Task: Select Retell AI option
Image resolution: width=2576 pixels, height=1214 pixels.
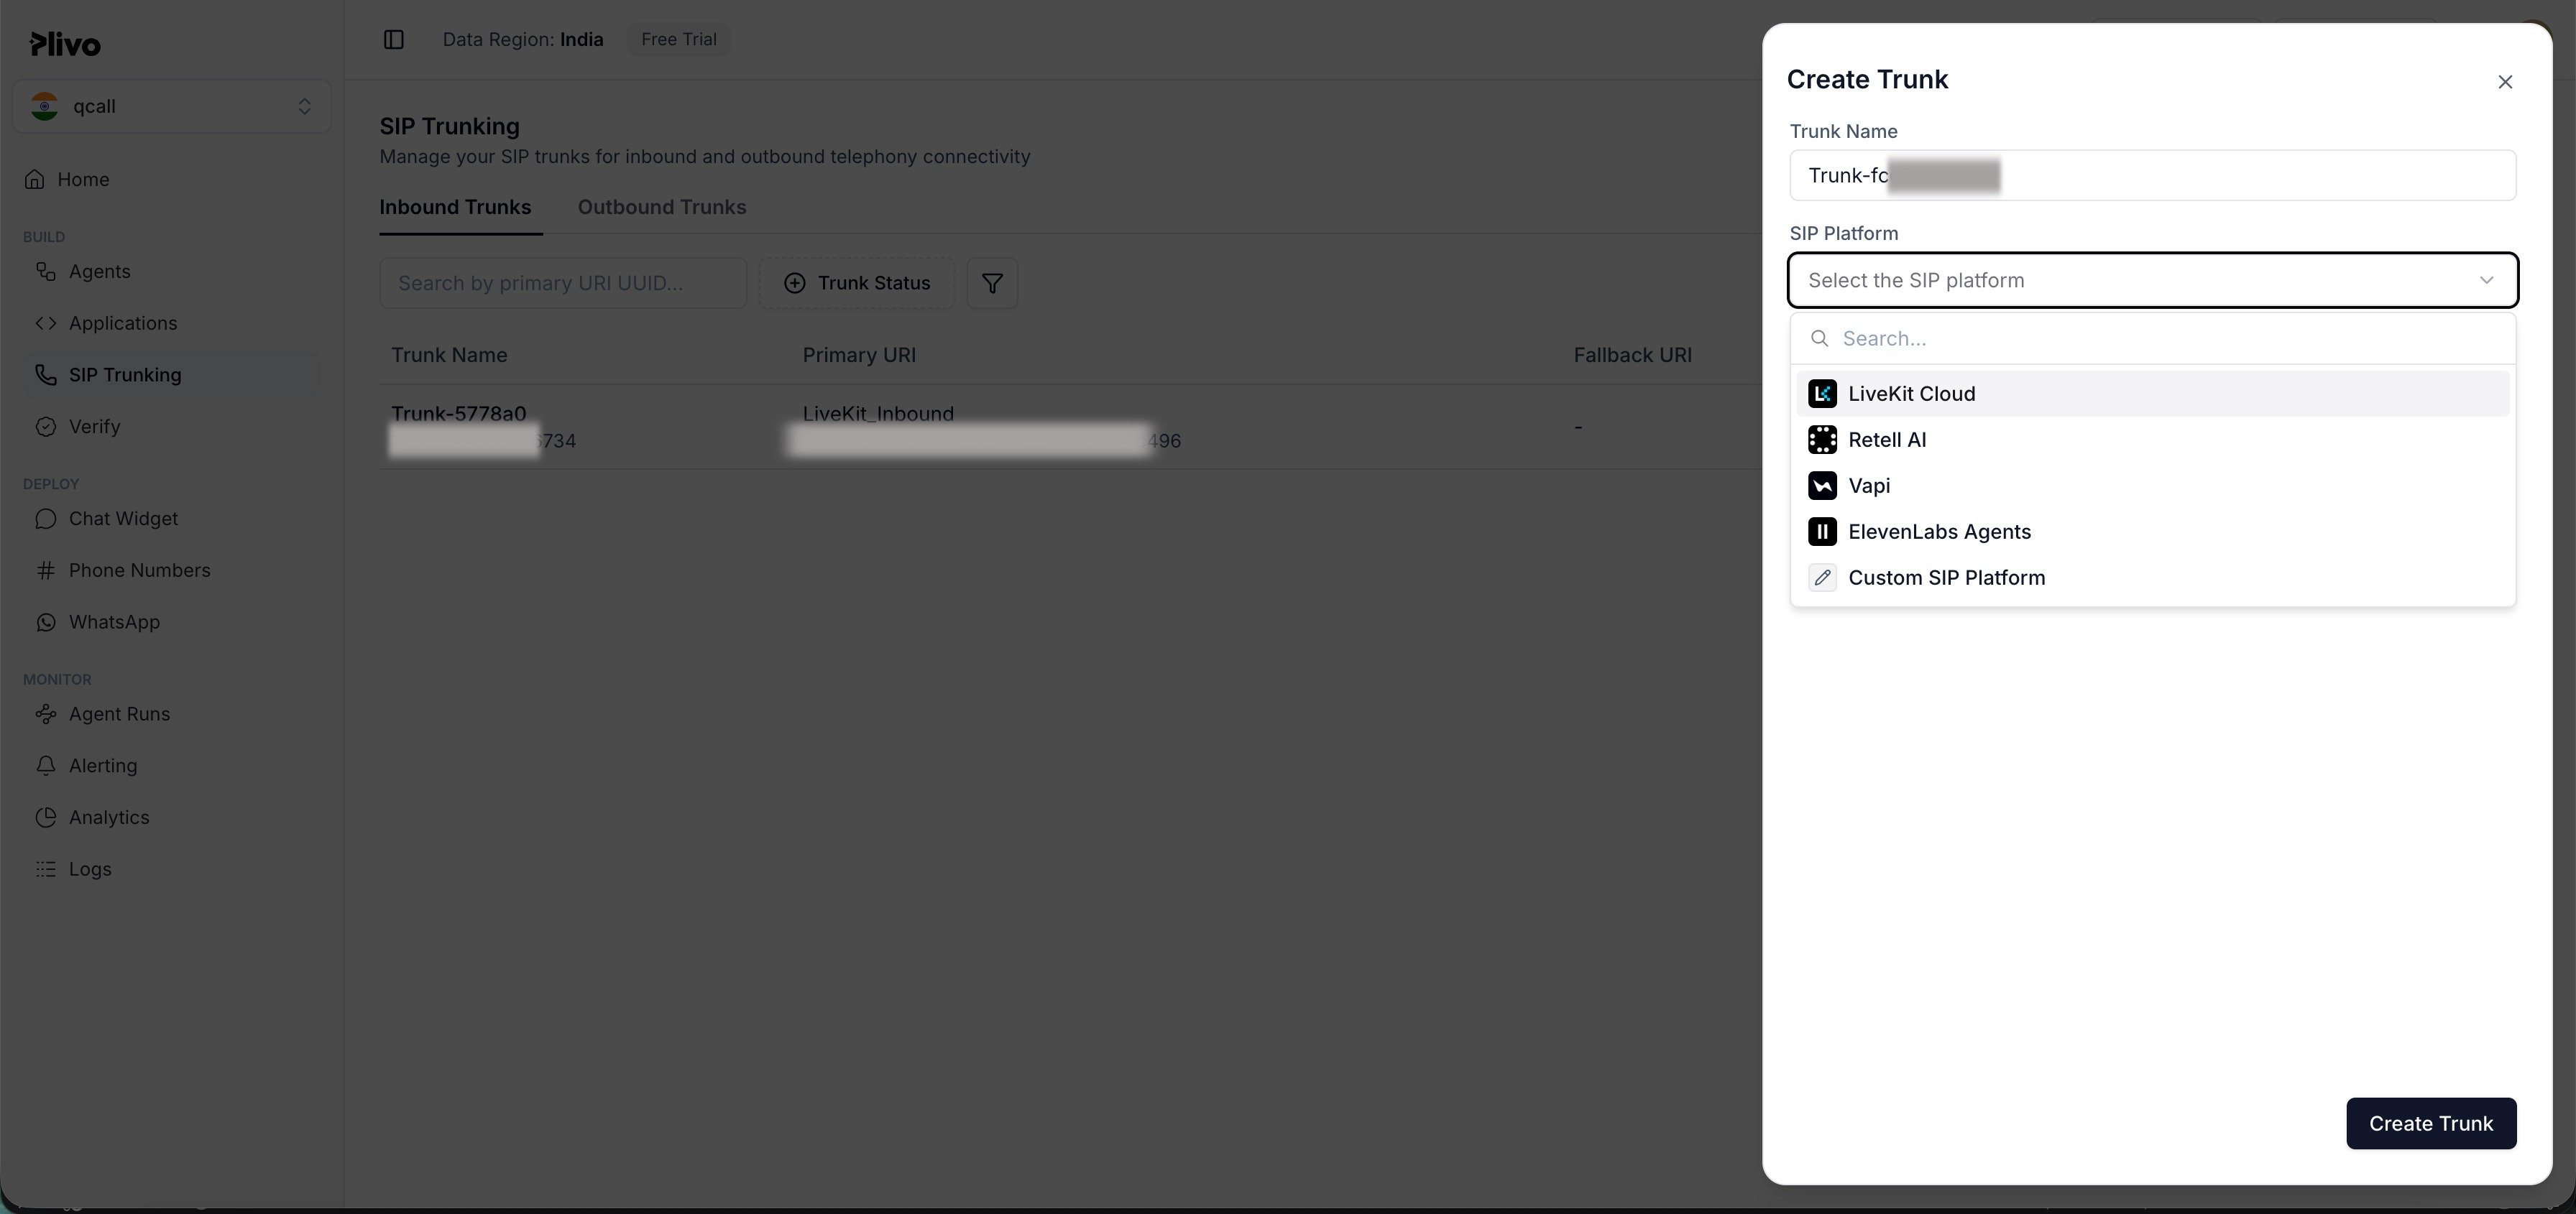Action: click(x=2152, y=440)
